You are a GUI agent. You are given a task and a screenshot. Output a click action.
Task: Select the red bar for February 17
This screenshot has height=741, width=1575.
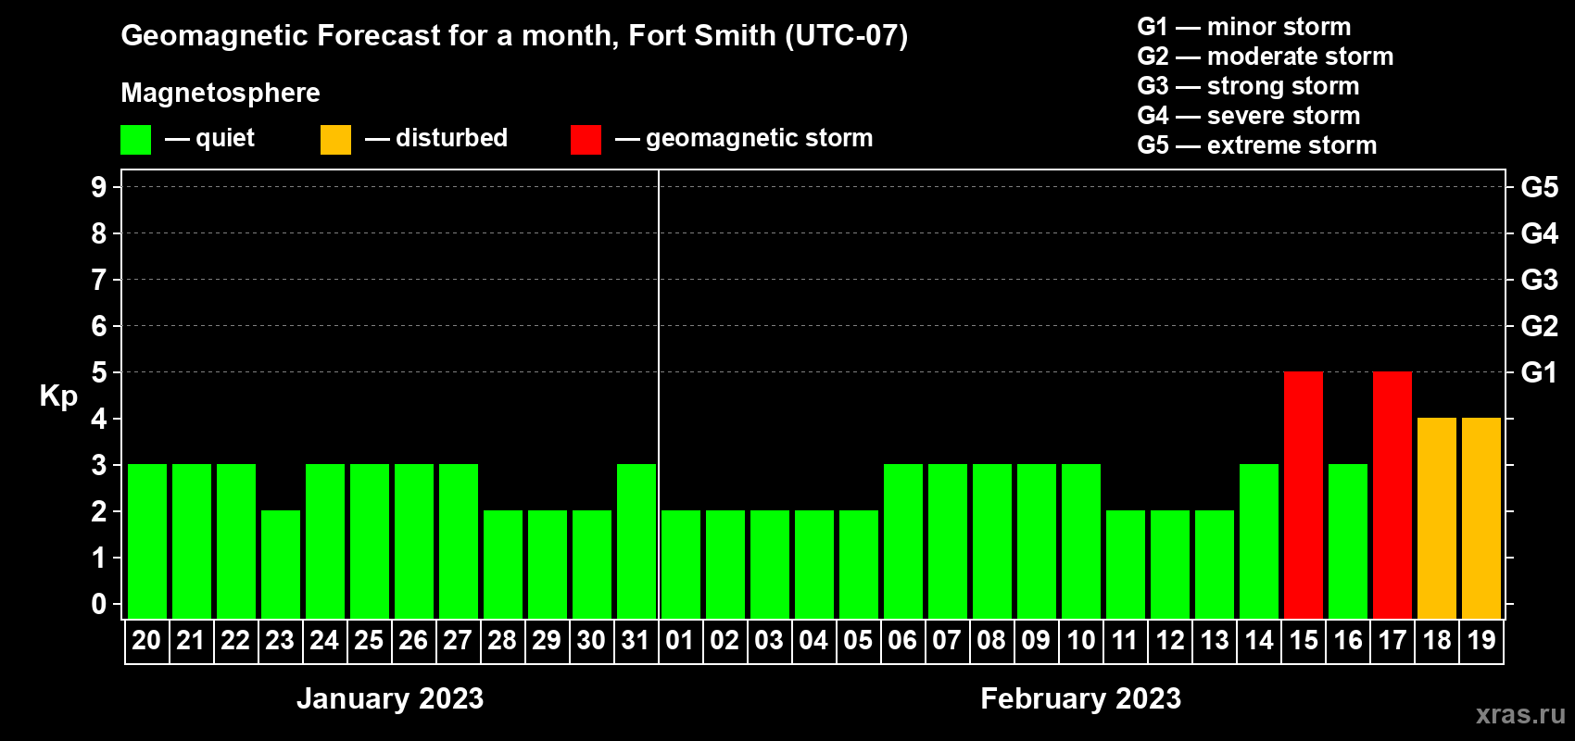coord(1392,496)
